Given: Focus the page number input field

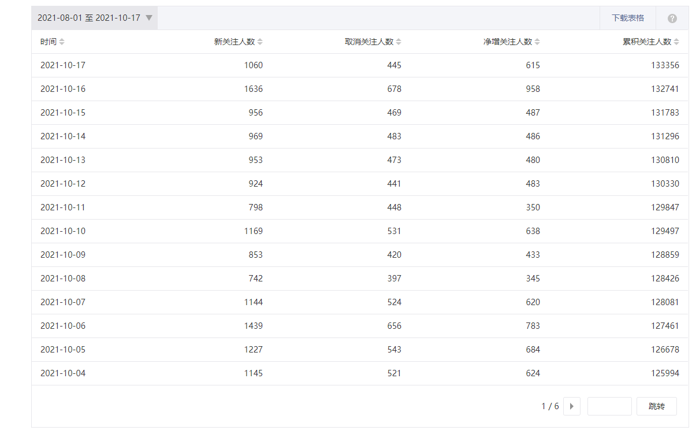Looking at the screenshot, I should click(x=609, y=406).
